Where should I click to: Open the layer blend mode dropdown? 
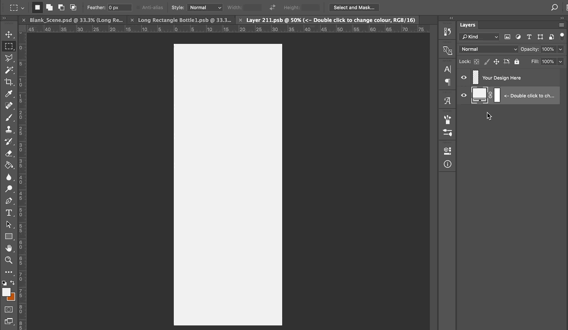point(489,49)
